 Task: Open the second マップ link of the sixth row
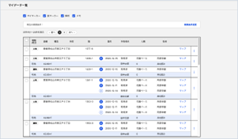point(183,129)
